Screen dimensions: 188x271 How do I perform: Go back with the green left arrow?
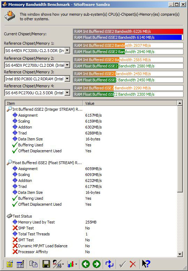click(86, 264)
